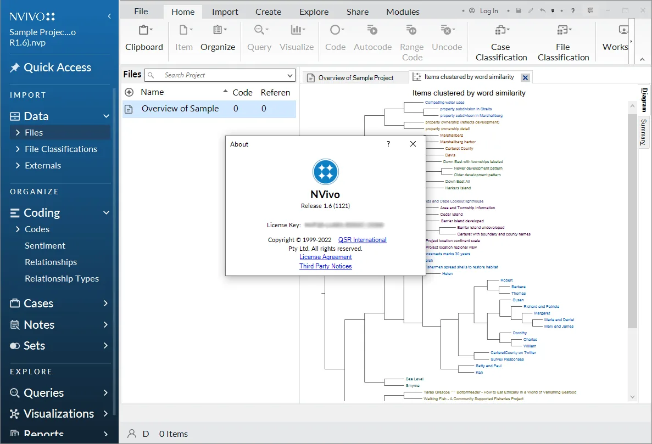Expand the Sets section arrow
The image size is (652, 444).
pos(105,345)
